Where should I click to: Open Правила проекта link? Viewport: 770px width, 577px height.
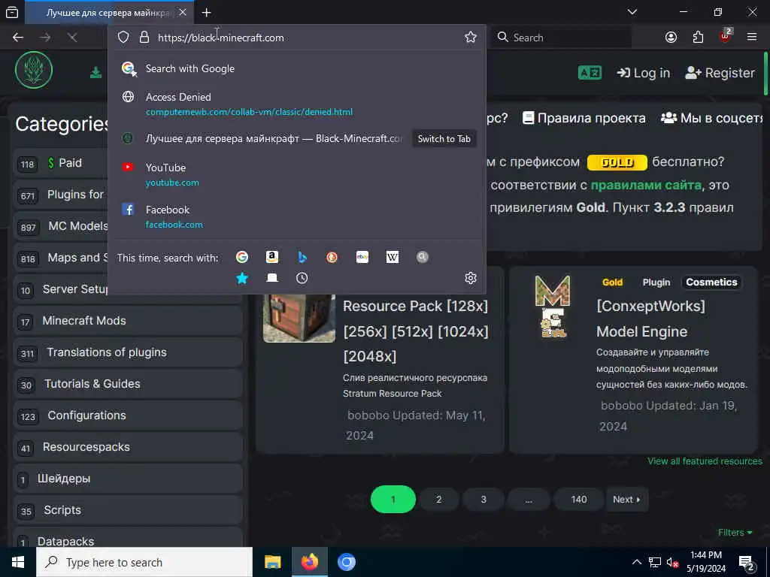click(584, 118)
